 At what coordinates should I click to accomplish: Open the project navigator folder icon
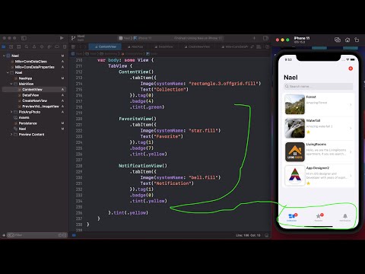coord(4,46)
